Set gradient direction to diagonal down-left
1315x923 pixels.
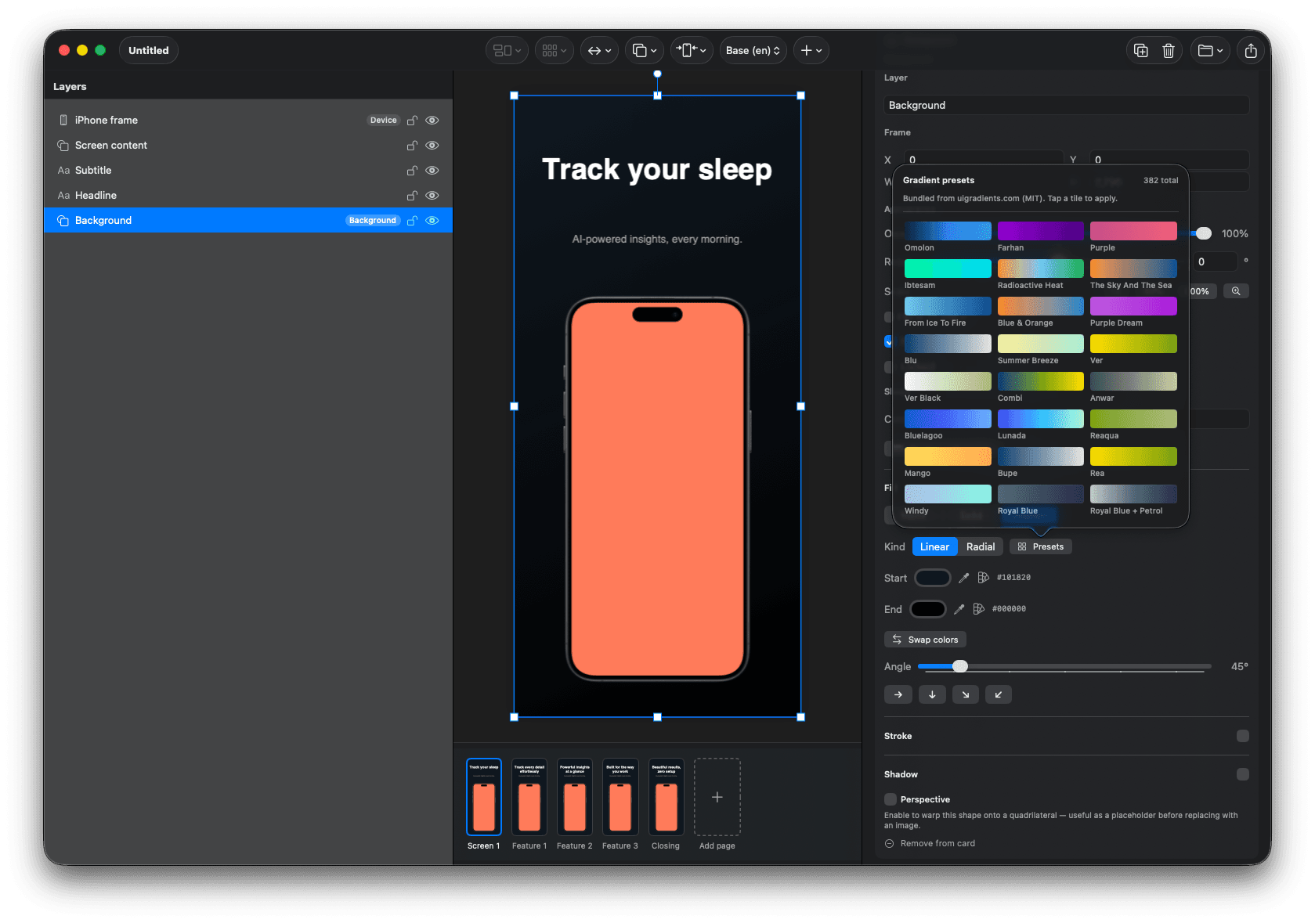[998, 694]
